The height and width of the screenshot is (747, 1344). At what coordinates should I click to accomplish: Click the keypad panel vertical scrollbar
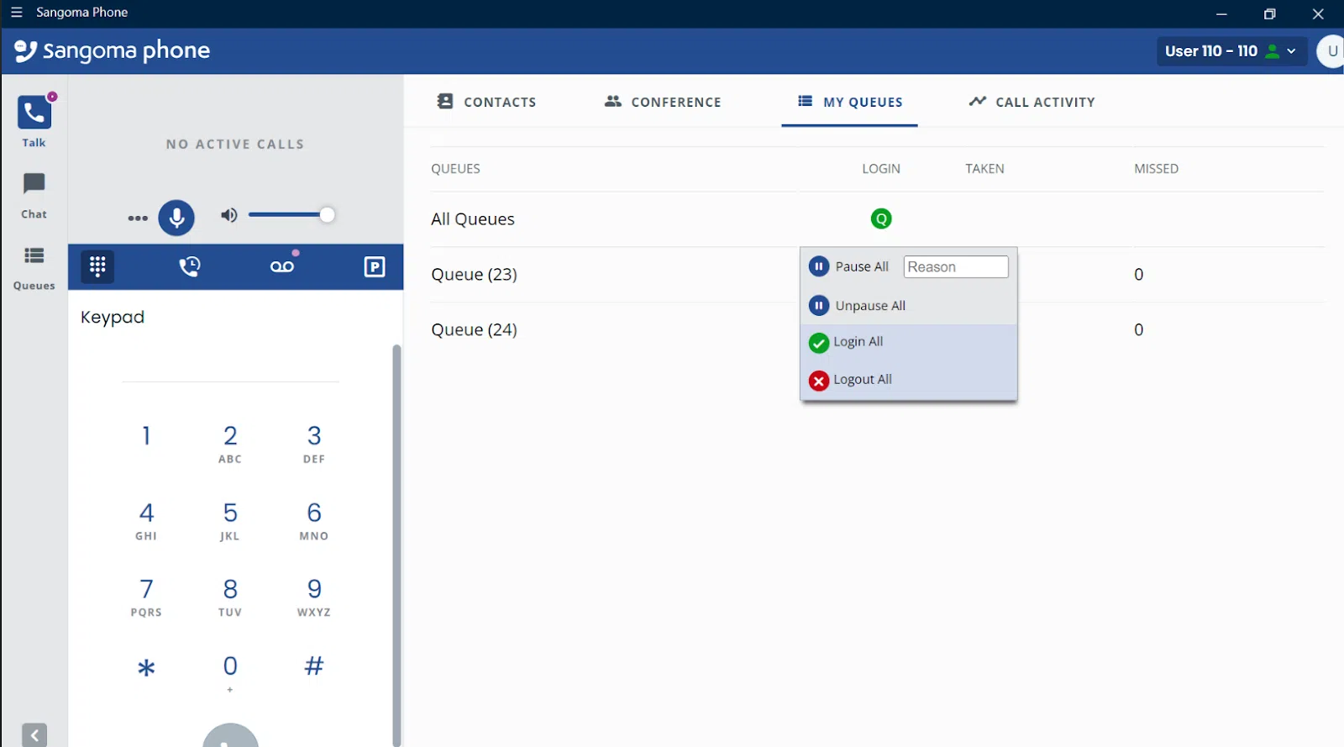pyautogui.click(x=396, y=544)
